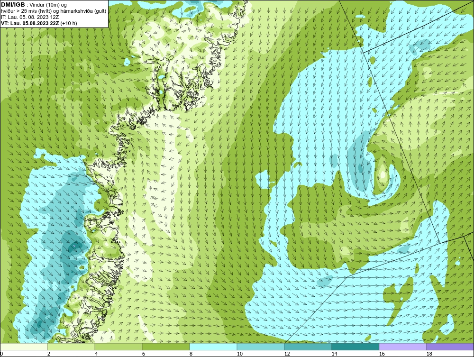Click the purple legend swatch above 18 m/s

click(x=450, y=347)
